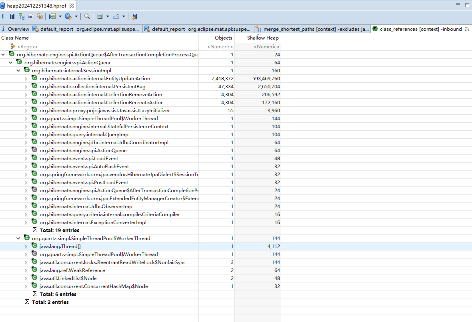Click the Thread Overview gears icon

[40, 16]
